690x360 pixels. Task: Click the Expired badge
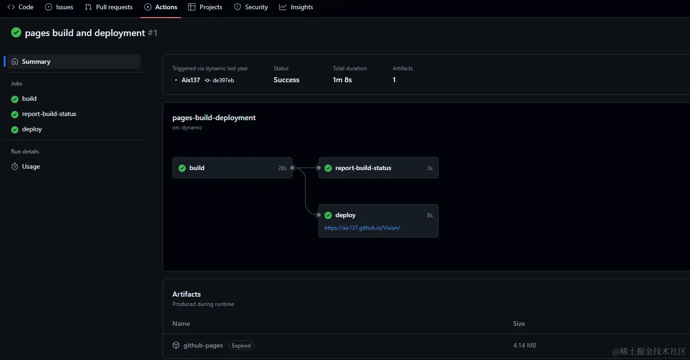point(241,345)
